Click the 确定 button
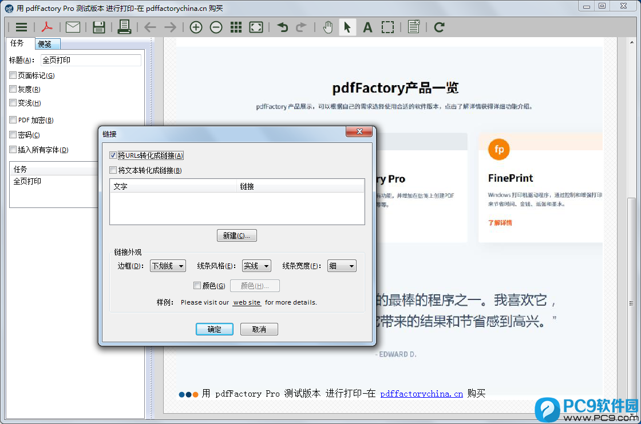The width and height of the screenshot is (641, 424). pyautogui.click(x=214, y=329)
